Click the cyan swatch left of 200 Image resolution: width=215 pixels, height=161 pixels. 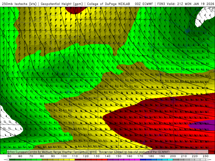click(170, 160)
